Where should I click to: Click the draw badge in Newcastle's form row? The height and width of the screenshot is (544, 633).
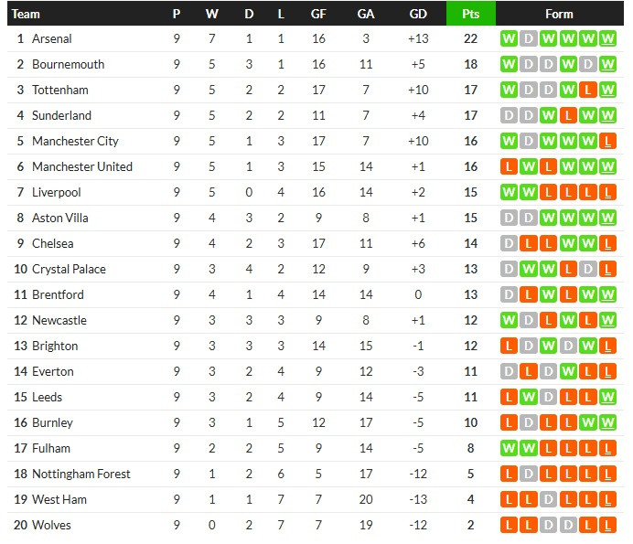tap(528, 321)
